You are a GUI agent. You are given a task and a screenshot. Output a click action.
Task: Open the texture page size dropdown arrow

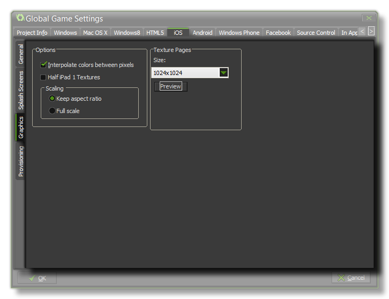[x=223, y=73]
